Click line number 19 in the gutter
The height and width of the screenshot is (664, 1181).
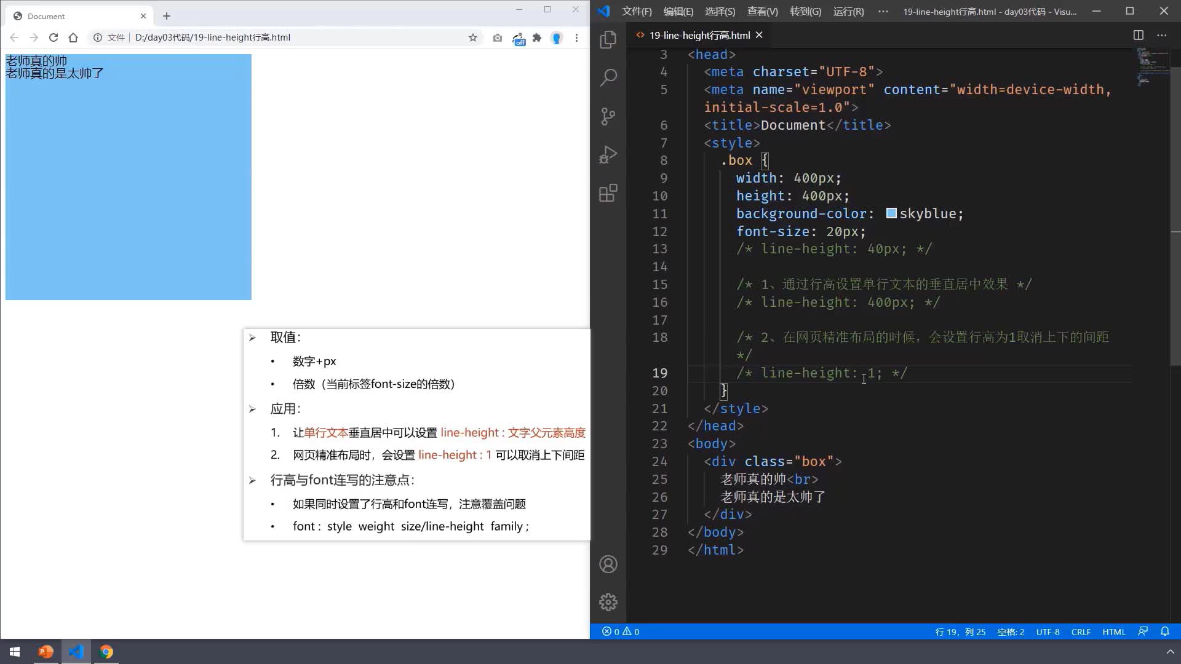point(659,373)
